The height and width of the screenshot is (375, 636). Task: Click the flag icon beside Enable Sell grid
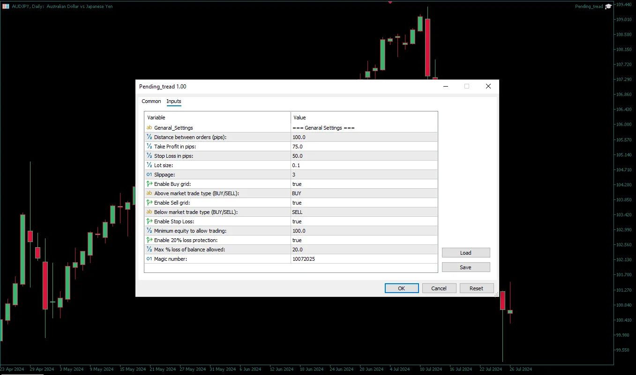tap(149, 202)
